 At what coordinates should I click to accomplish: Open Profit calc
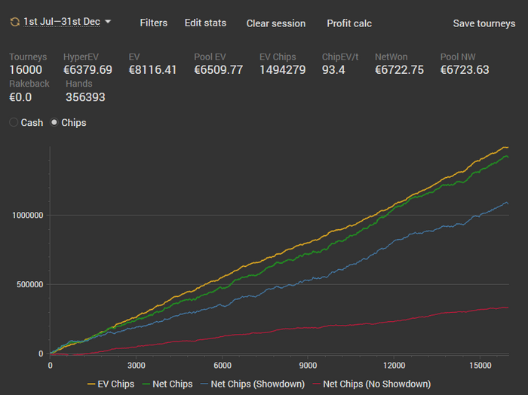(349, 23)
